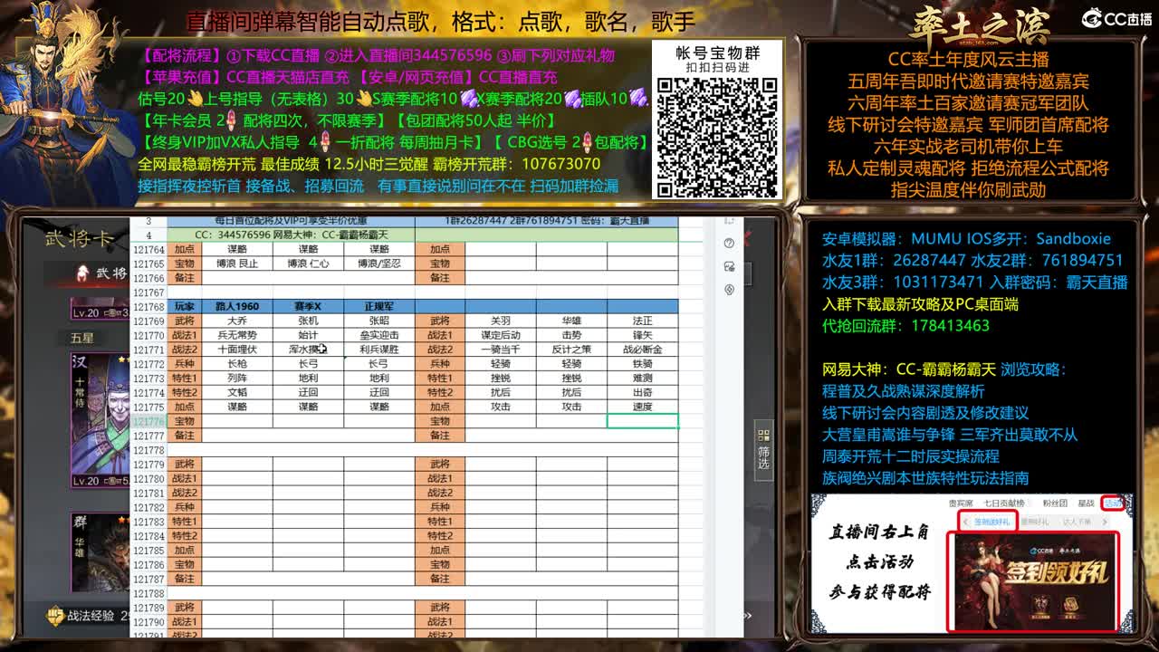Click the CC直播 logo at top right
Viewport: 1159px width, 652px height.
point(1116,19)
